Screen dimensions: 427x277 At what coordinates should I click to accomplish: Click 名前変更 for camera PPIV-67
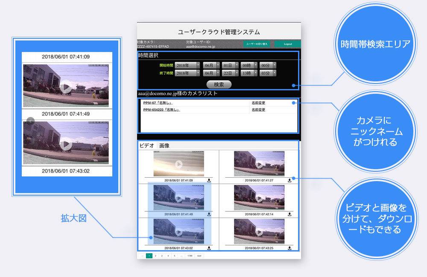tap(258, 103)
